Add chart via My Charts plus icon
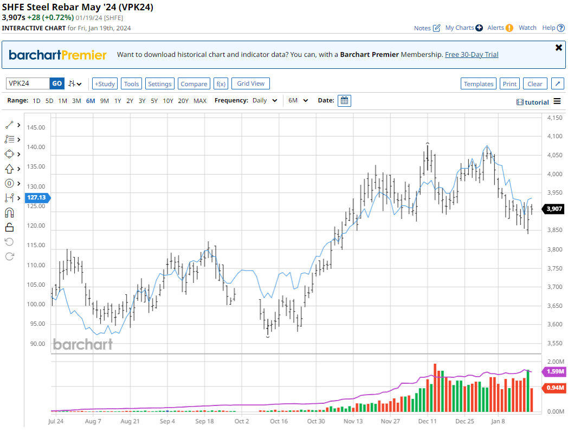The image size is (574, 432). point(479,28)
